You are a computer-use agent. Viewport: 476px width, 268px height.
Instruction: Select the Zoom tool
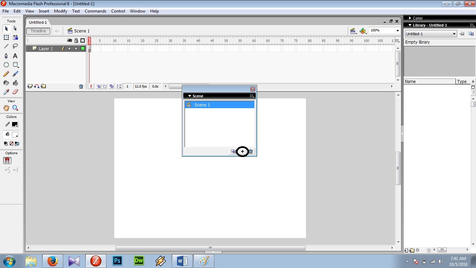[x=15, y=108]
